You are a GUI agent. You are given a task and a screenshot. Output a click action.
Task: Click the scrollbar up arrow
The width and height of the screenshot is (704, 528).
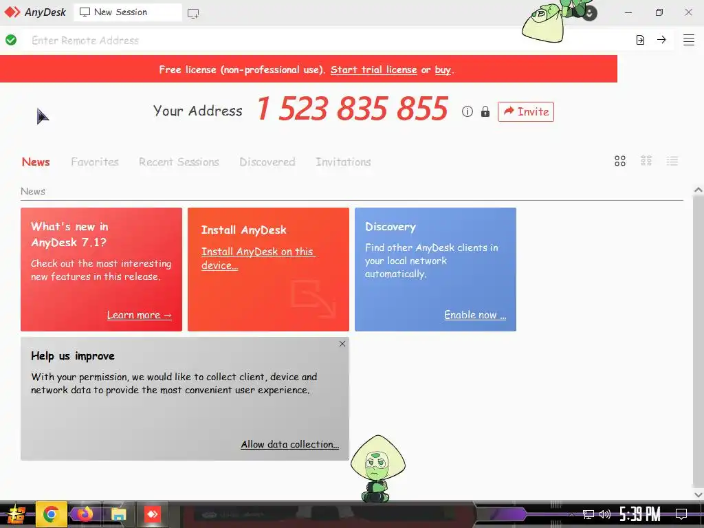[x=698, y=190]
